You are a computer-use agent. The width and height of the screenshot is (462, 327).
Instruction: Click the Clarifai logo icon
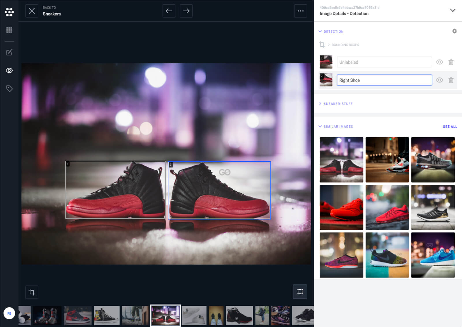[9, 12]
